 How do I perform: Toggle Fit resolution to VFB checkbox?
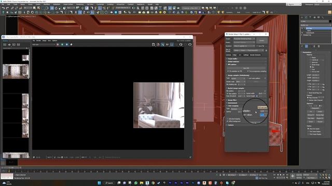click(228, 71)
